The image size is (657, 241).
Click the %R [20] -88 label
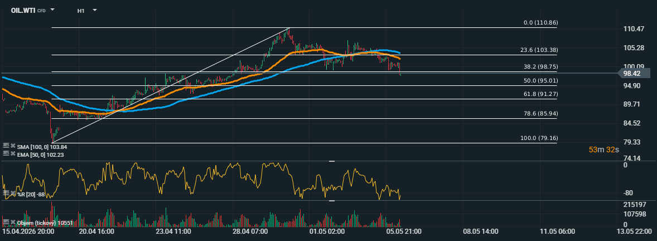31,194
